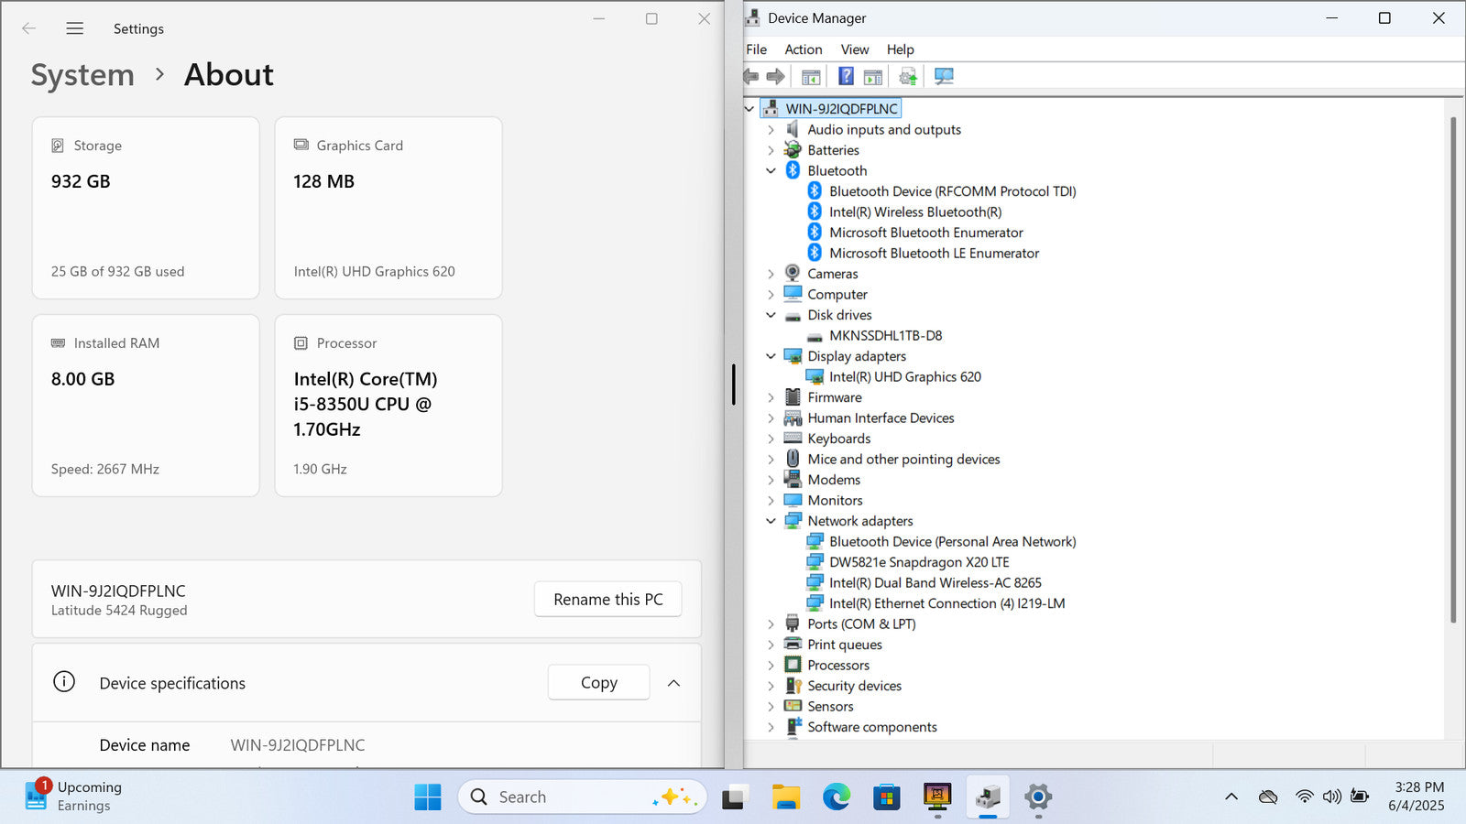This screenshot has width=1466, height=824.
Task: Select the MKNSSDHL1TB-D8 disk drive
Action: pyautogui.click(x=885, y=335)
